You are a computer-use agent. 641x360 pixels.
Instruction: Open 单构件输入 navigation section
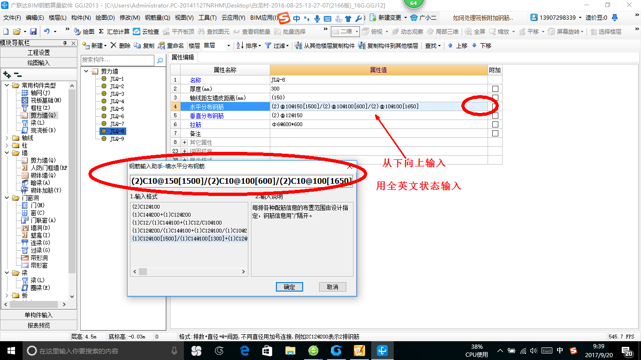38,315
